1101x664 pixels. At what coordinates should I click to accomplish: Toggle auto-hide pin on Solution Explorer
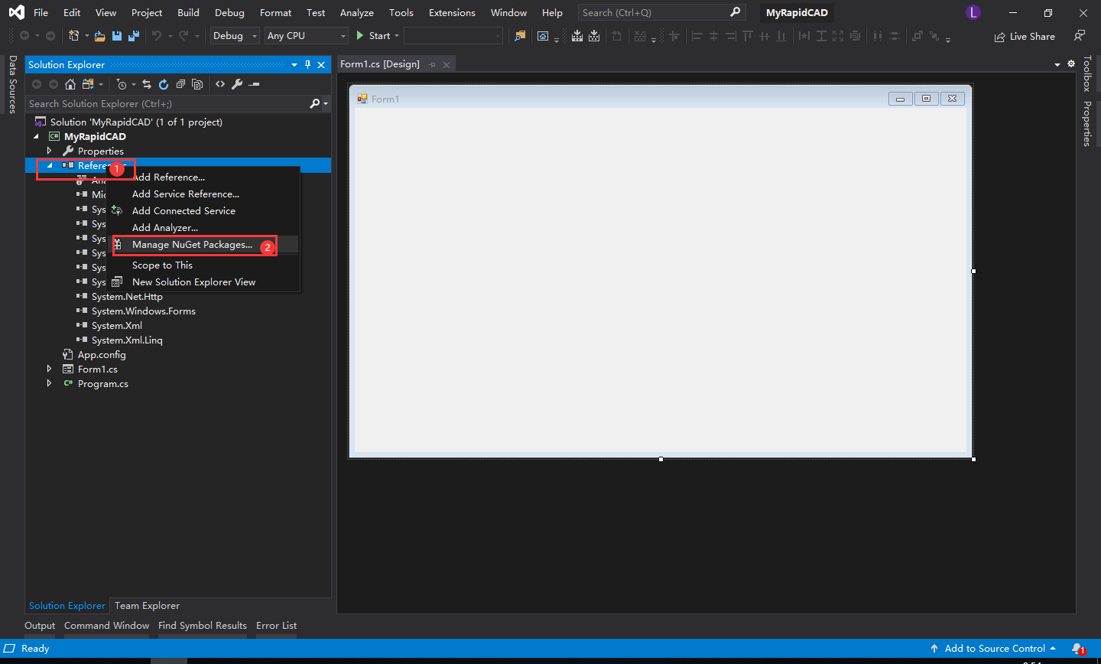(x=308, y=65)
